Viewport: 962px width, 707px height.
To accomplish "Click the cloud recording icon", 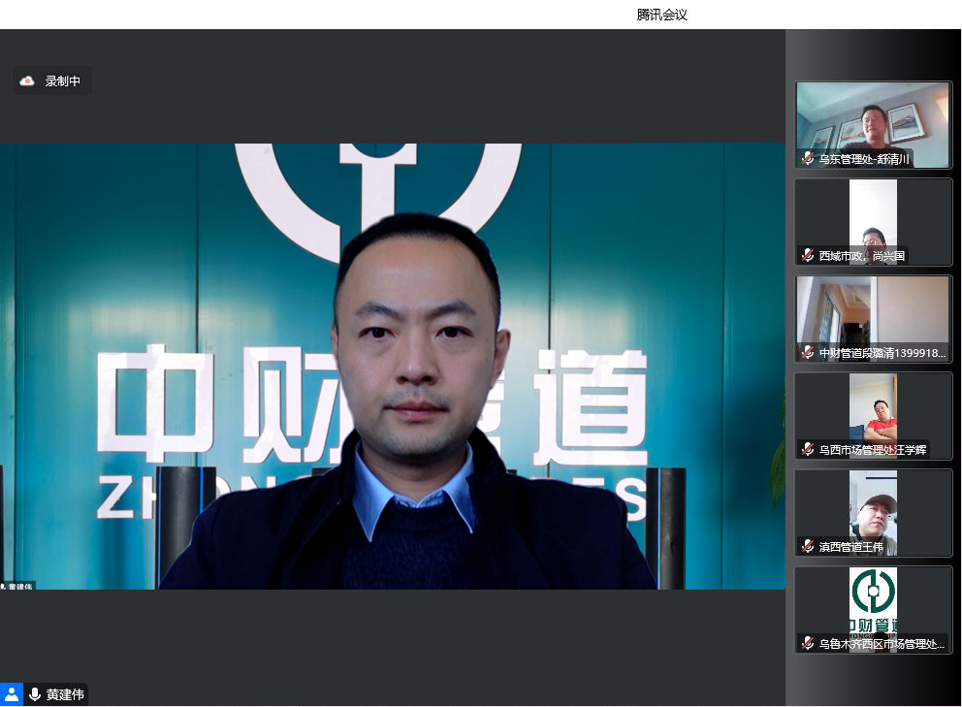I will pyautogui.click(x=27, y=81).
